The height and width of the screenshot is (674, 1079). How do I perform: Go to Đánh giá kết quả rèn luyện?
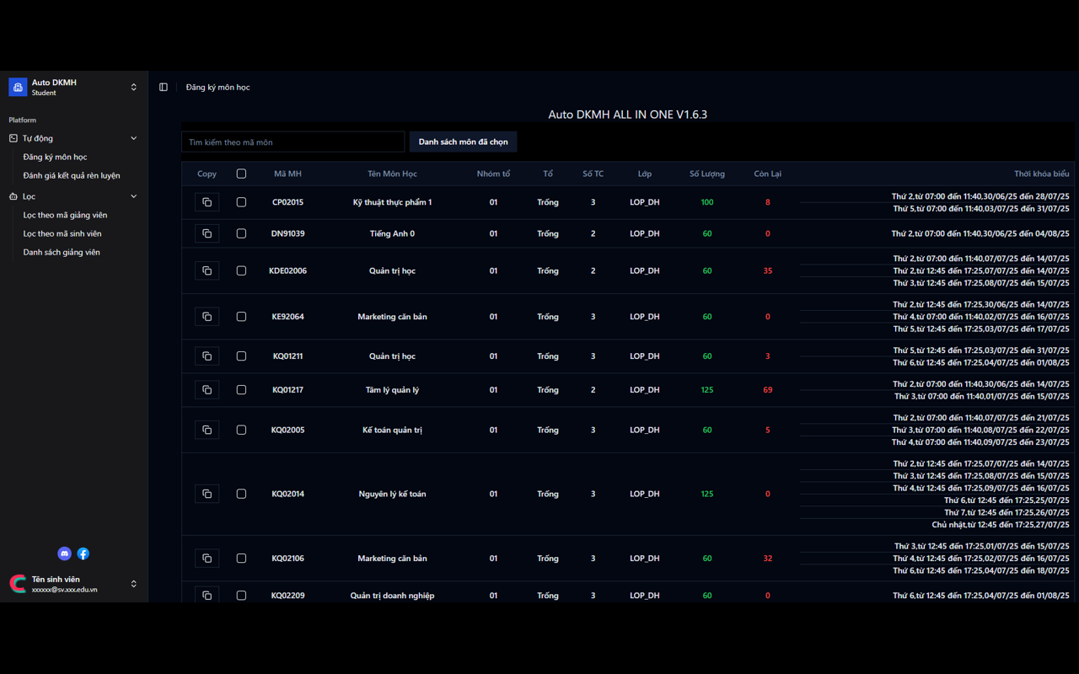(72, 175)
